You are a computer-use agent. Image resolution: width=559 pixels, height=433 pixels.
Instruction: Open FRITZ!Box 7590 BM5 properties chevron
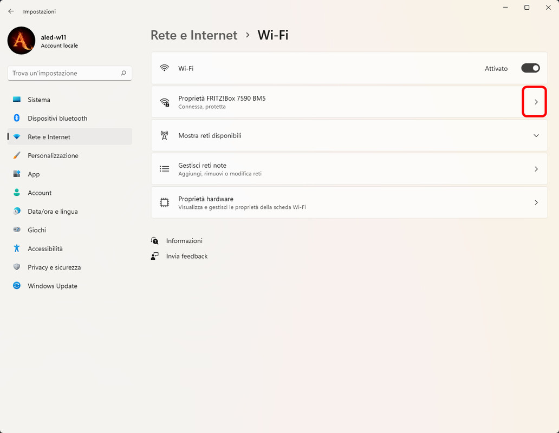click(536, 102)
